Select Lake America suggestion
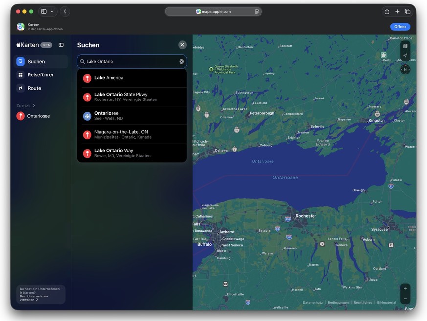The width and height of the screenshot is (427, 321). point(133,78)
